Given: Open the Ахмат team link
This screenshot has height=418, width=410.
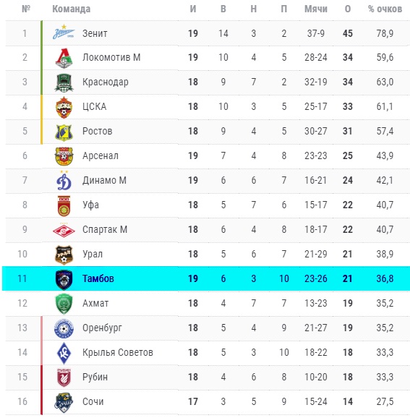Looking at the screenshot, I should point(95,303).
